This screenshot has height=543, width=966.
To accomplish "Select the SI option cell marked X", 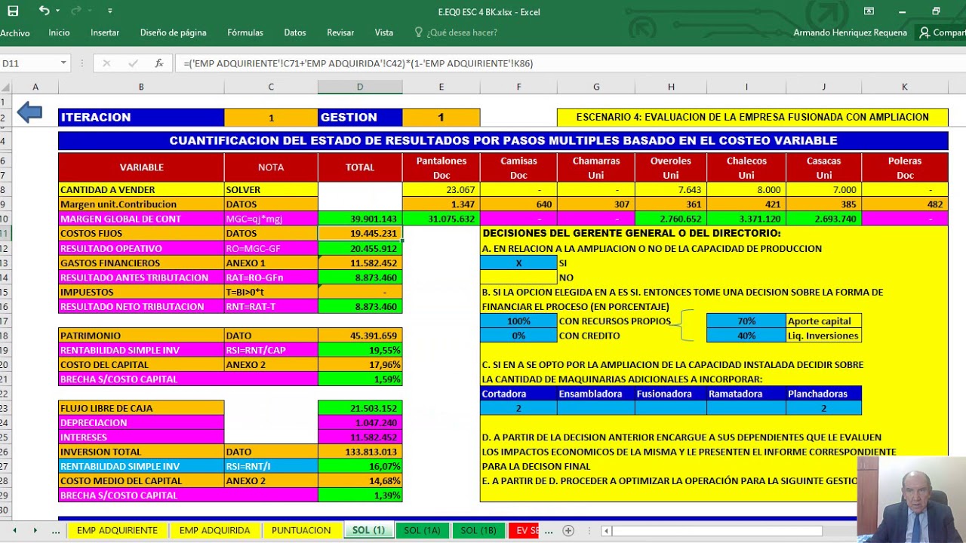I will pos(518,263).
